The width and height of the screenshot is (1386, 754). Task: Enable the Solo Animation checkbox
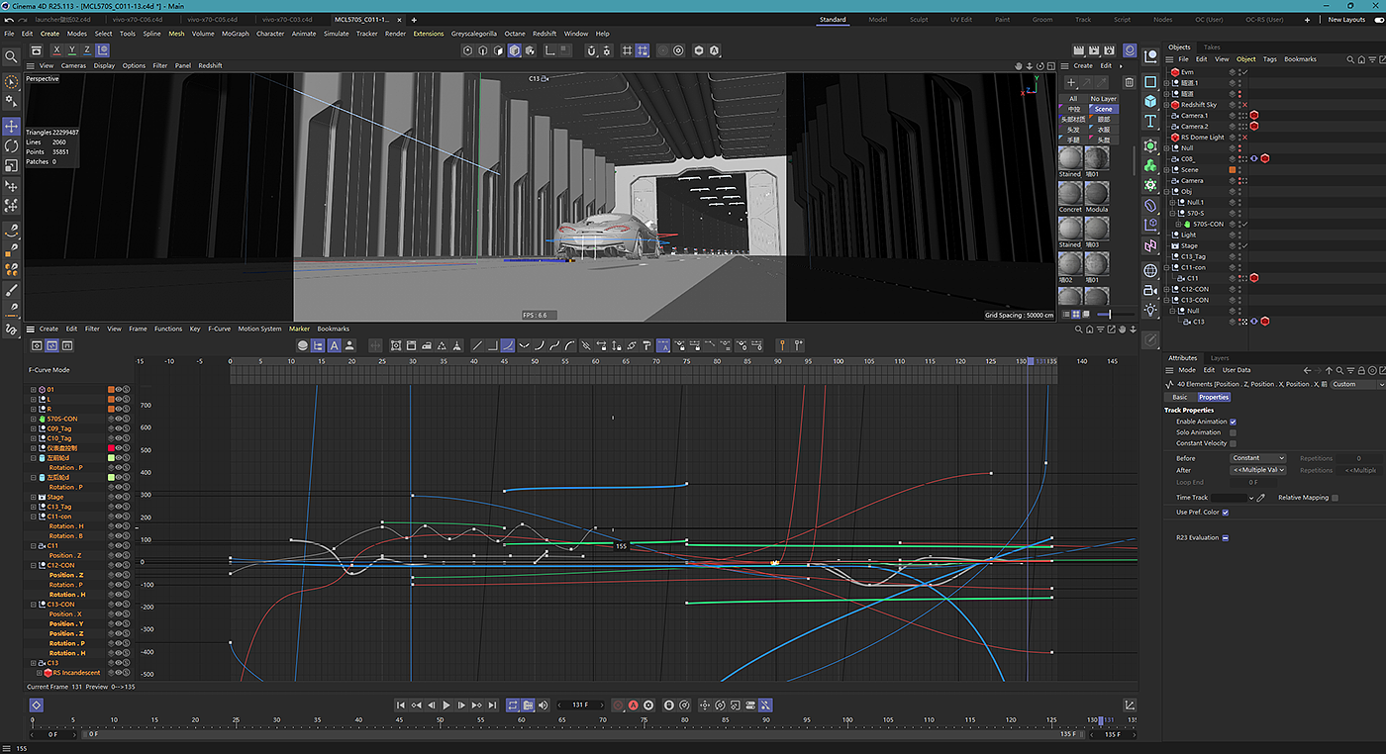pos(1233,432)
